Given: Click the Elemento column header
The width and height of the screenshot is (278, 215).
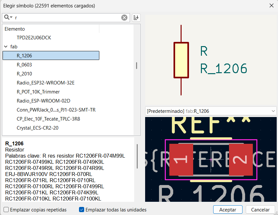Looking at the screenshot, I should (x=51, y=29).
